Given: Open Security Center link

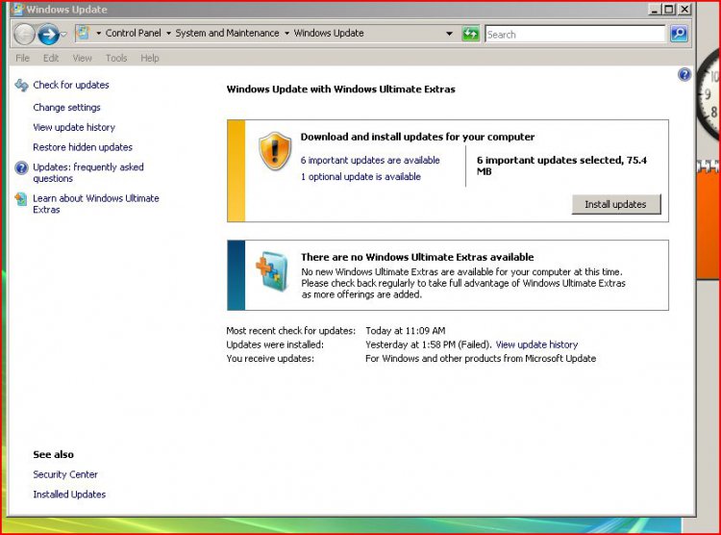Looking at the screenshot, I should pos(65,474).
